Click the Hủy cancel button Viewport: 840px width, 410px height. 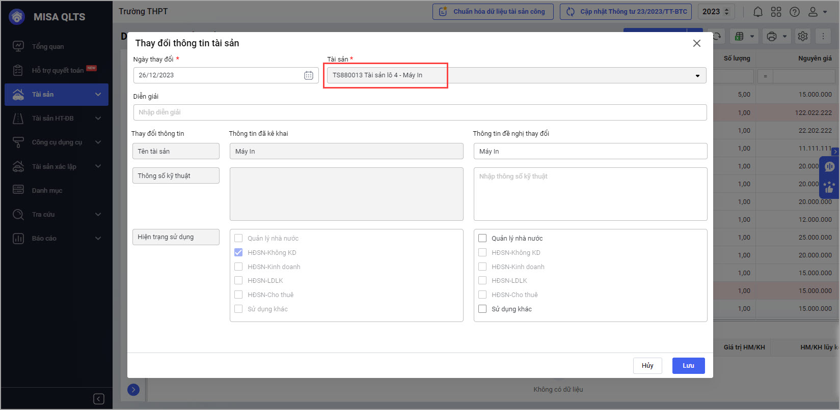tap(647, 366)
